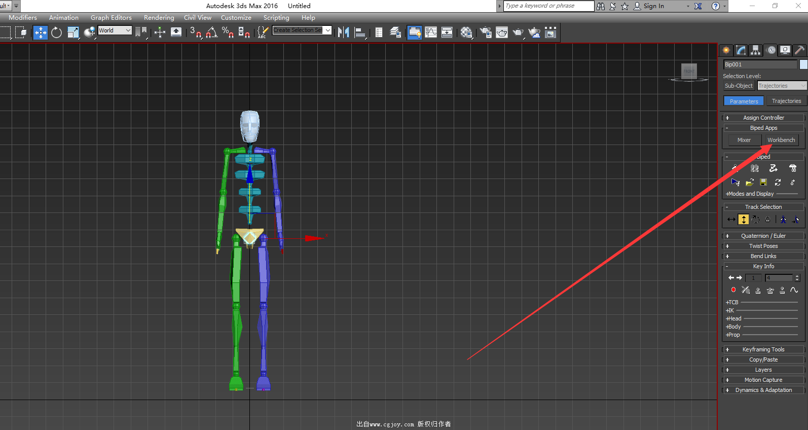Viewport: 808px width, 430px height.
Task: Click Trajectories curve icon in Key Info
Action: click(x=794, y=290)
